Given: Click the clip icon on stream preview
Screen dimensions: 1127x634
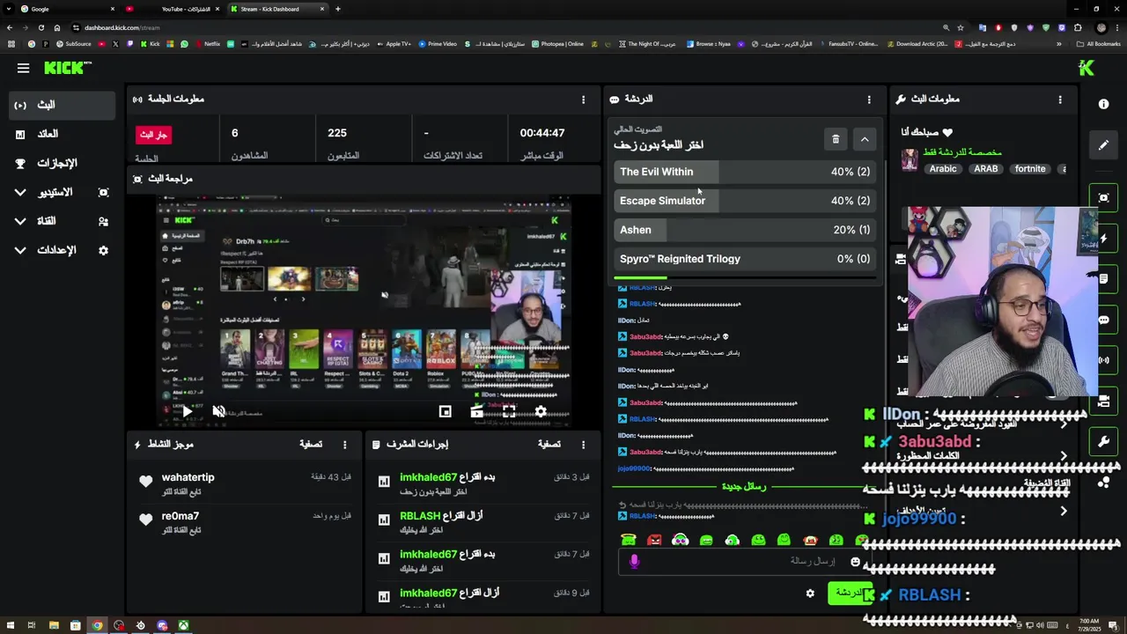Looking at the screenshot, I should (x=477, y=411).
